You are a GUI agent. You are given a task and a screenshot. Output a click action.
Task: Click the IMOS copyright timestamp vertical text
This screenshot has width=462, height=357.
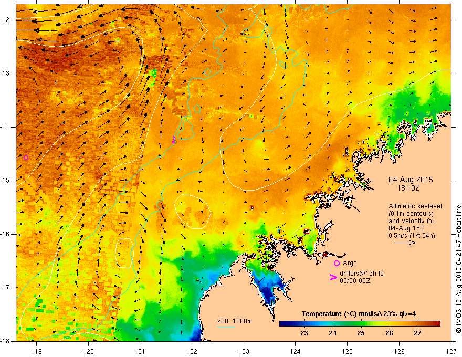click(x=458, y=269)
